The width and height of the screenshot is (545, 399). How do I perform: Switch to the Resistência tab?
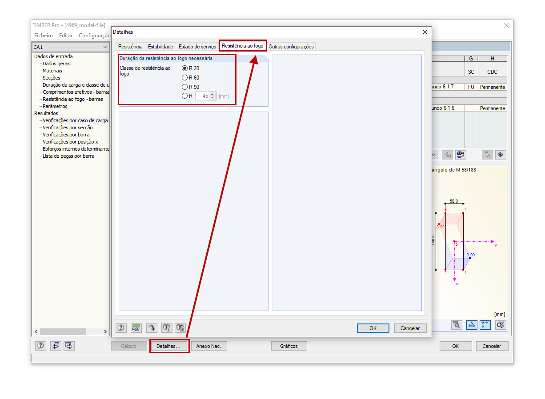click(x=130, y=47)
